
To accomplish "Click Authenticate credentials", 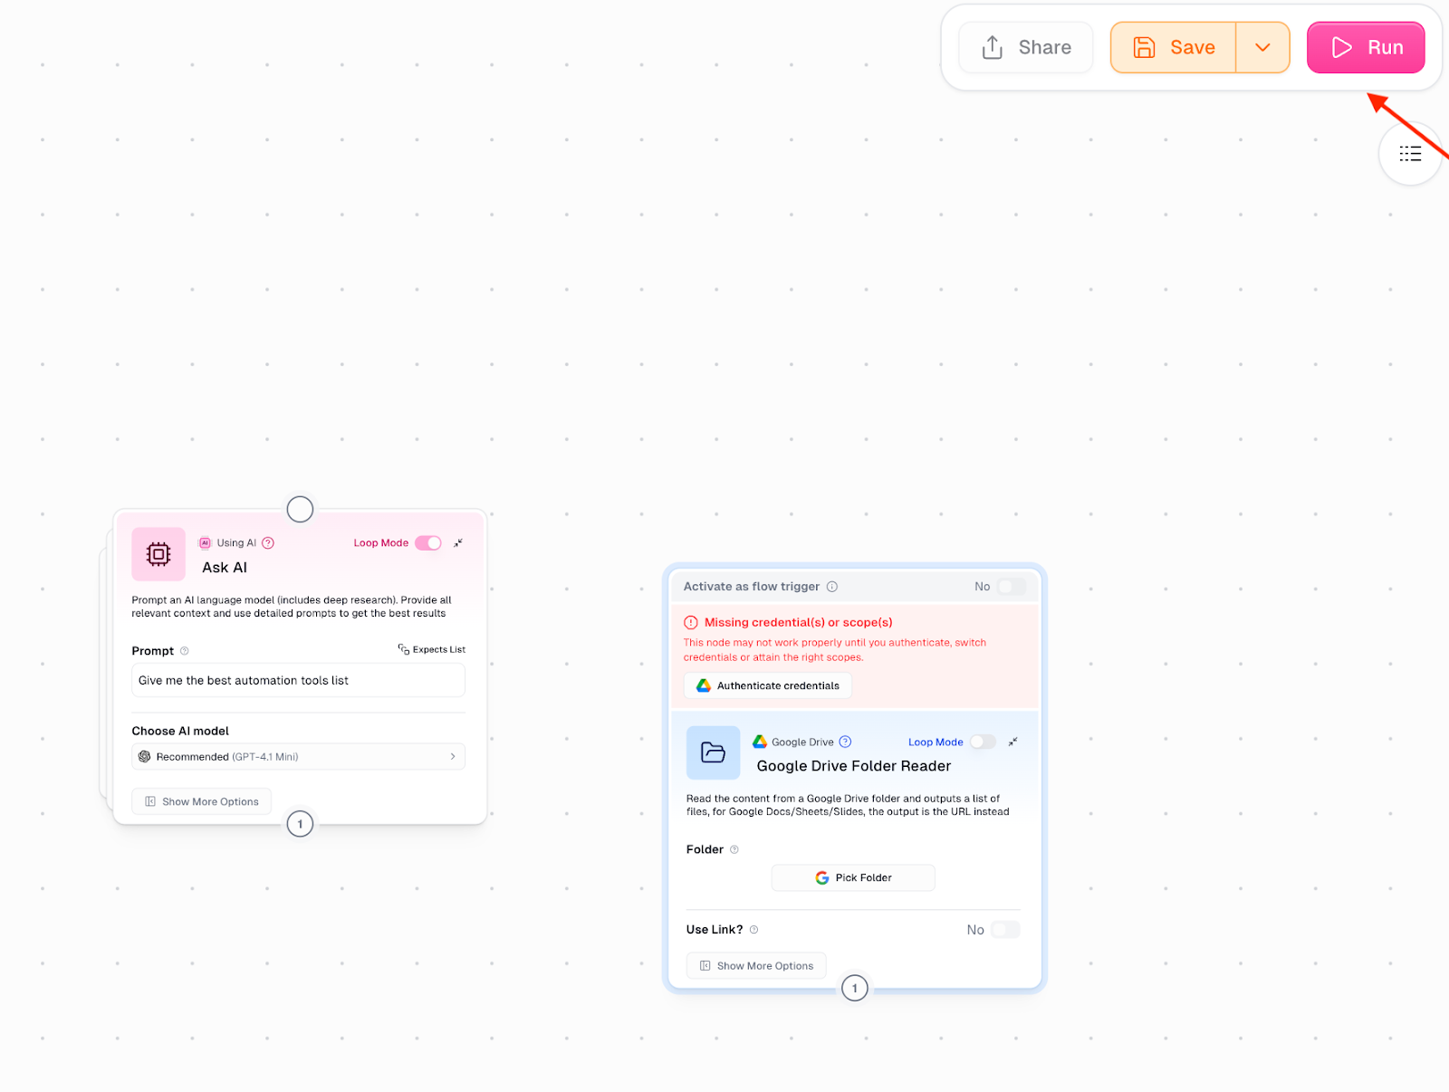I will click(x=766, y=685).
